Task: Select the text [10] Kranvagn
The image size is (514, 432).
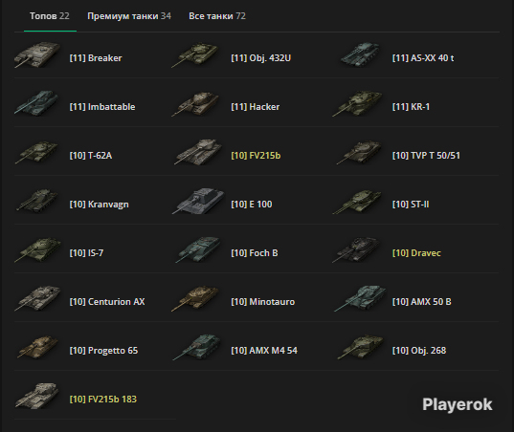Action: click(x=99, y=205)
